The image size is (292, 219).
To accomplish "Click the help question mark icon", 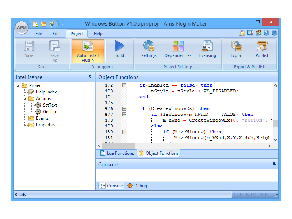I will tap(266, 33).
